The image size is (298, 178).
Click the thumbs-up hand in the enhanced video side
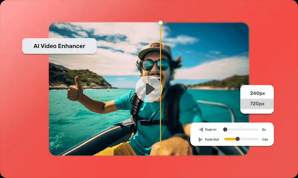75,89
